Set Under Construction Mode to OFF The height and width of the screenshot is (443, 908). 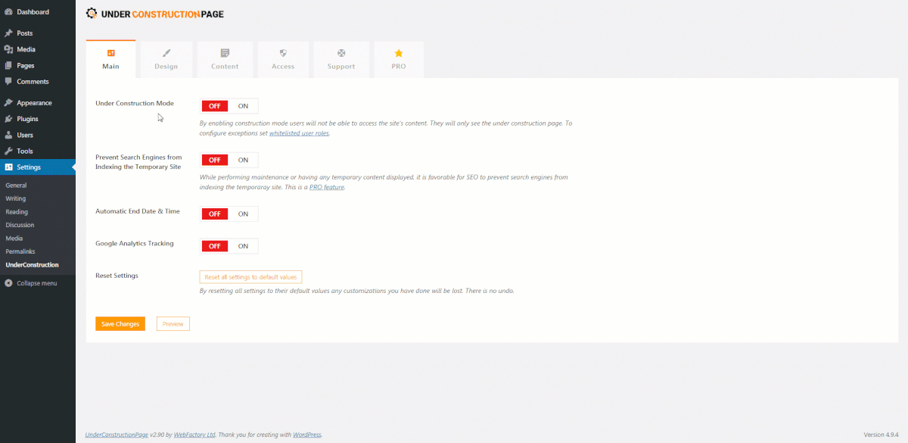point(215,106)
